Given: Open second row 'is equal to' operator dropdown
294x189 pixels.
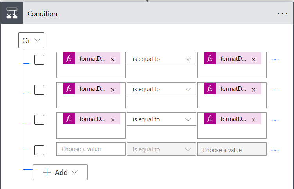Looking at the screenshot, I should [161, 89].
